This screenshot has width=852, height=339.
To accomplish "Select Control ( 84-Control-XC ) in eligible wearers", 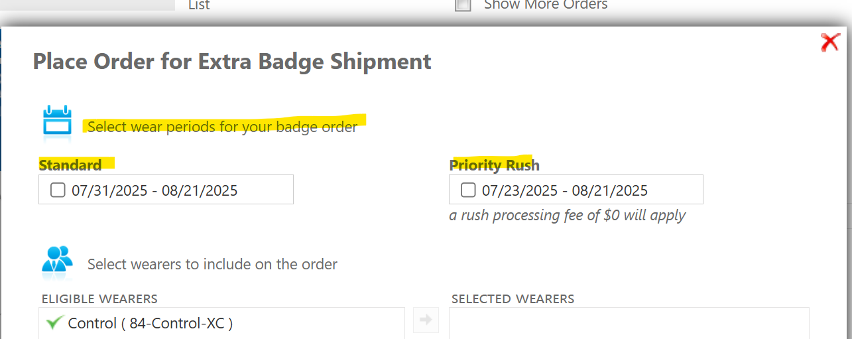I will pos(221,324).
